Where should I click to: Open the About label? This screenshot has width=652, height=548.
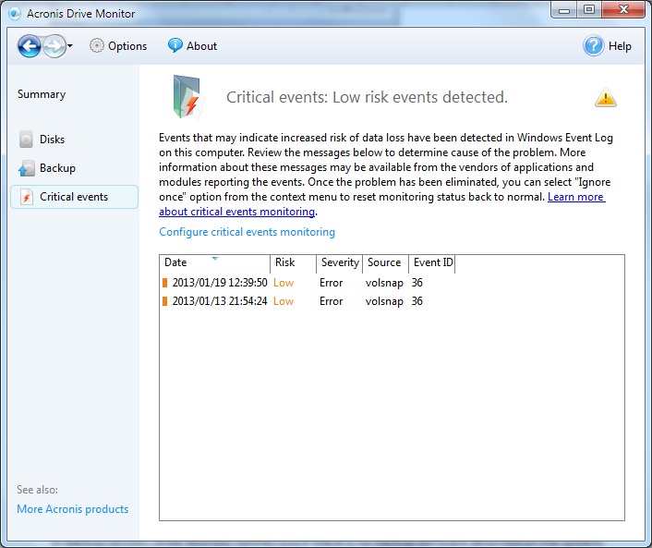pos(201,46)
